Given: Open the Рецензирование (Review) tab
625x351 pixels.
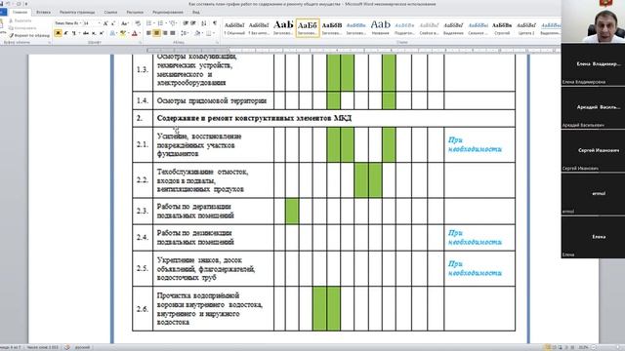Looking at the screenshot, I should point(168,13).
